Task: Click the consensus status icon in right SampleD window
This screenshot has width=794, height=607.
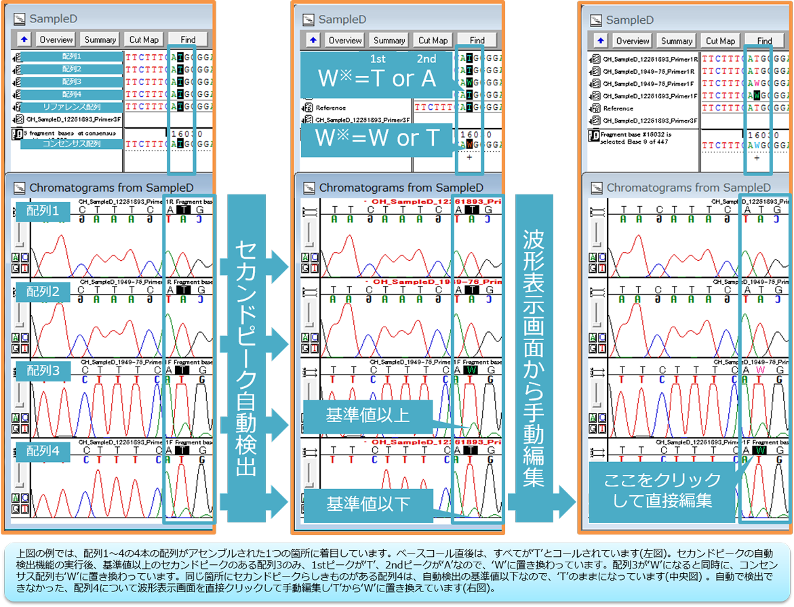Action: pos(593,135)
